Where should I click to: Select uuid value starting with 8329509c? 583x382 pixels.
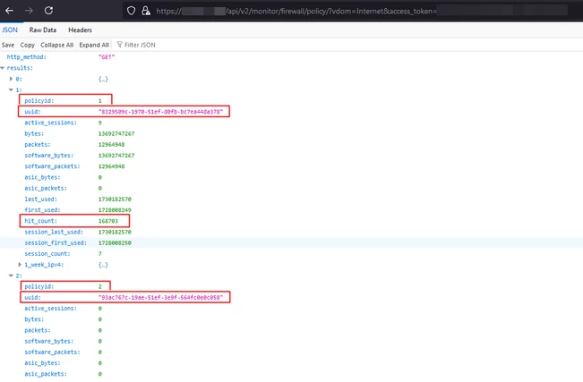pyautogui.click(x=160, y=112)
